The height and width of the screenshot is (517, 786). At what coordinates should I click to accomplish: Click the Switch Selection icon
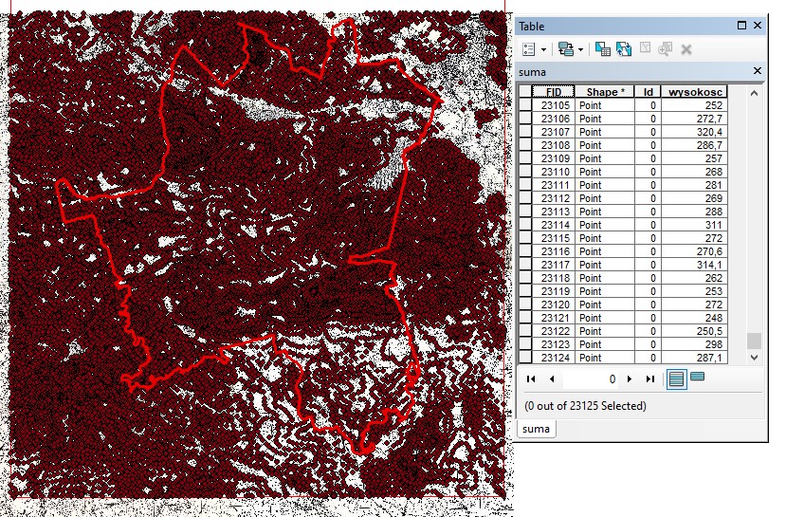tap(624, 48)
